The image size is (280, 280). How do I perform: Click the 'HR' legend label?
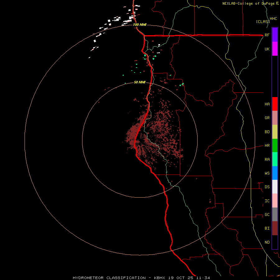click(x=267, y=146)
